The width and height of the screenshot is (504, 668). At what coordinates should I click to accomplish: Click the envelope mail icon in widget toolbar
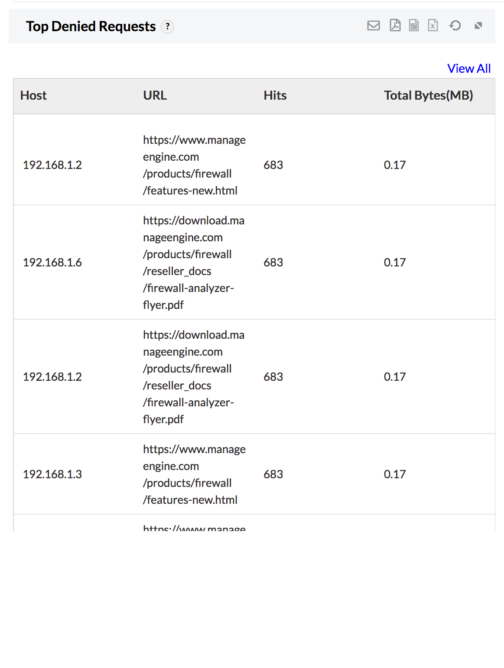pos(373,26)
